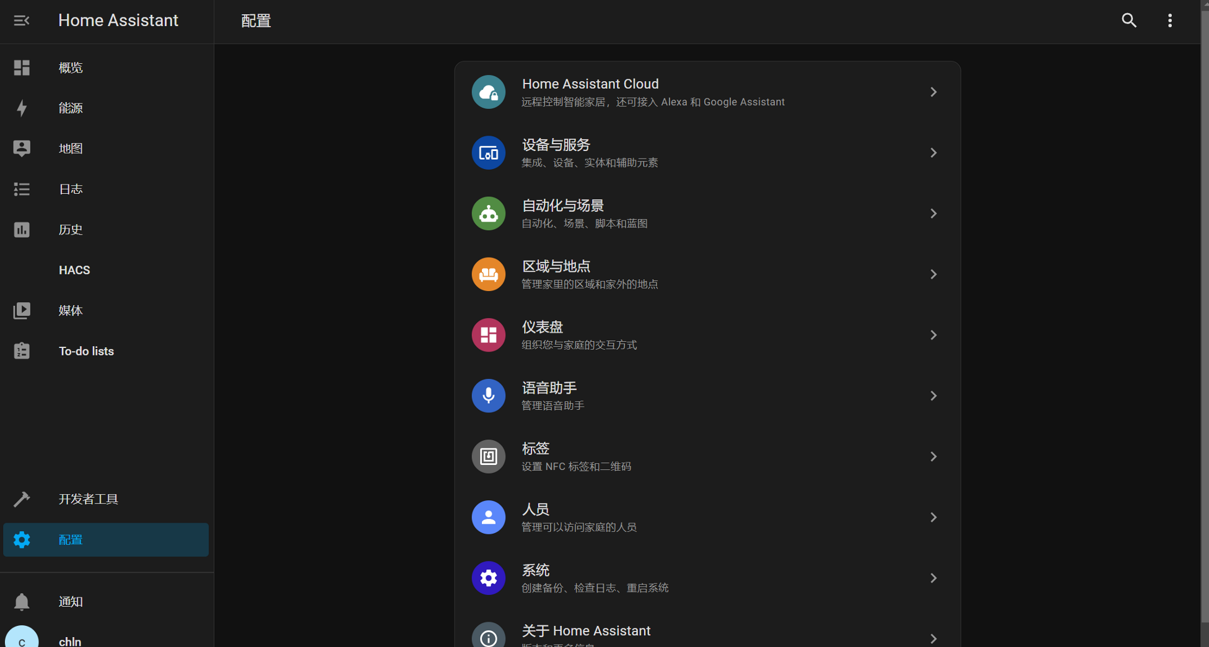
Task: Open 开发者工具 in the sidebar
Action: click(106, 499)
